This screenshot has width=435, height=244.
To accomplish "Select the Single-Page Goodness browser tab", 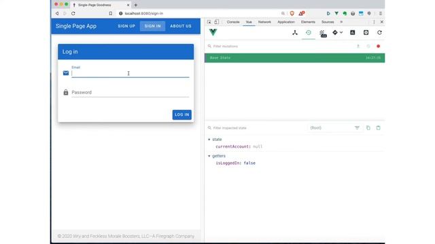I will click(101, 5).
